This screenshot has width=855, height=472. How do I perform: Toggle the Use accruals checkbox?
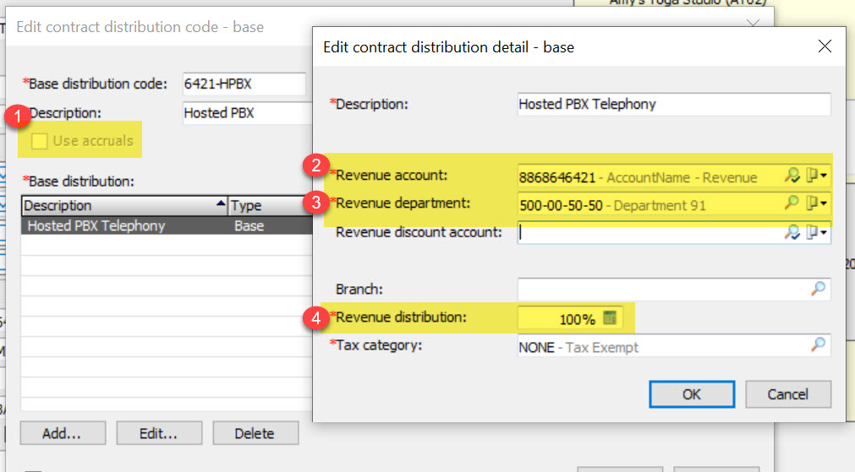tap(39, 141)
